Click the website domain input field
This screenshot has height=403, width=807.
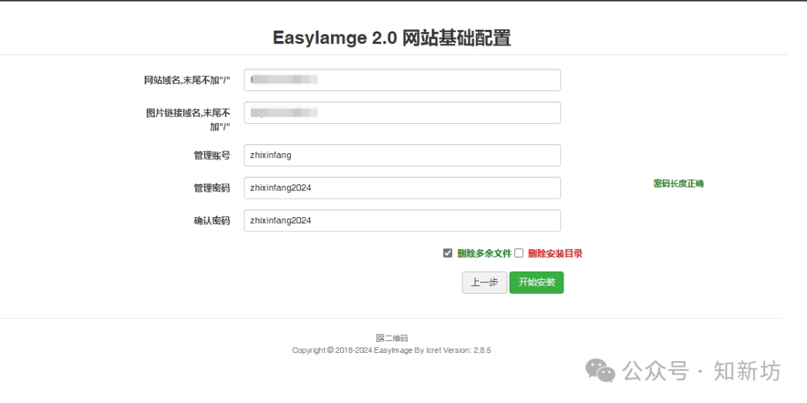pyautogui.click(x=402, y=80)
